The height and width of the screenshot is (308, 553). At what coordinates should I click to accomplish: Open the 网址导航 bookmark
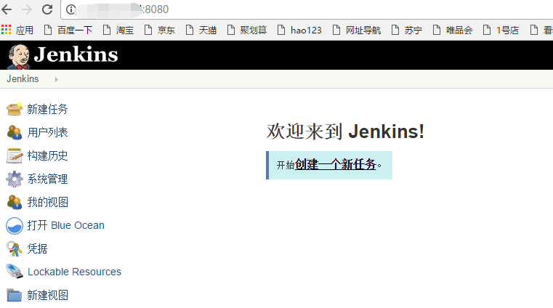coord(357,31)
